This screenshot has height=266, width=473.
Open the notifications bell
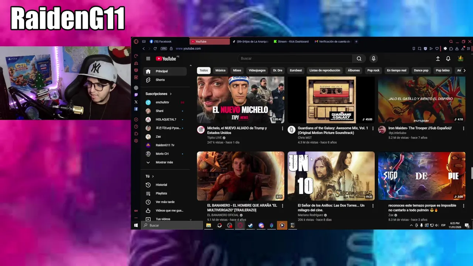coord(448,58)
